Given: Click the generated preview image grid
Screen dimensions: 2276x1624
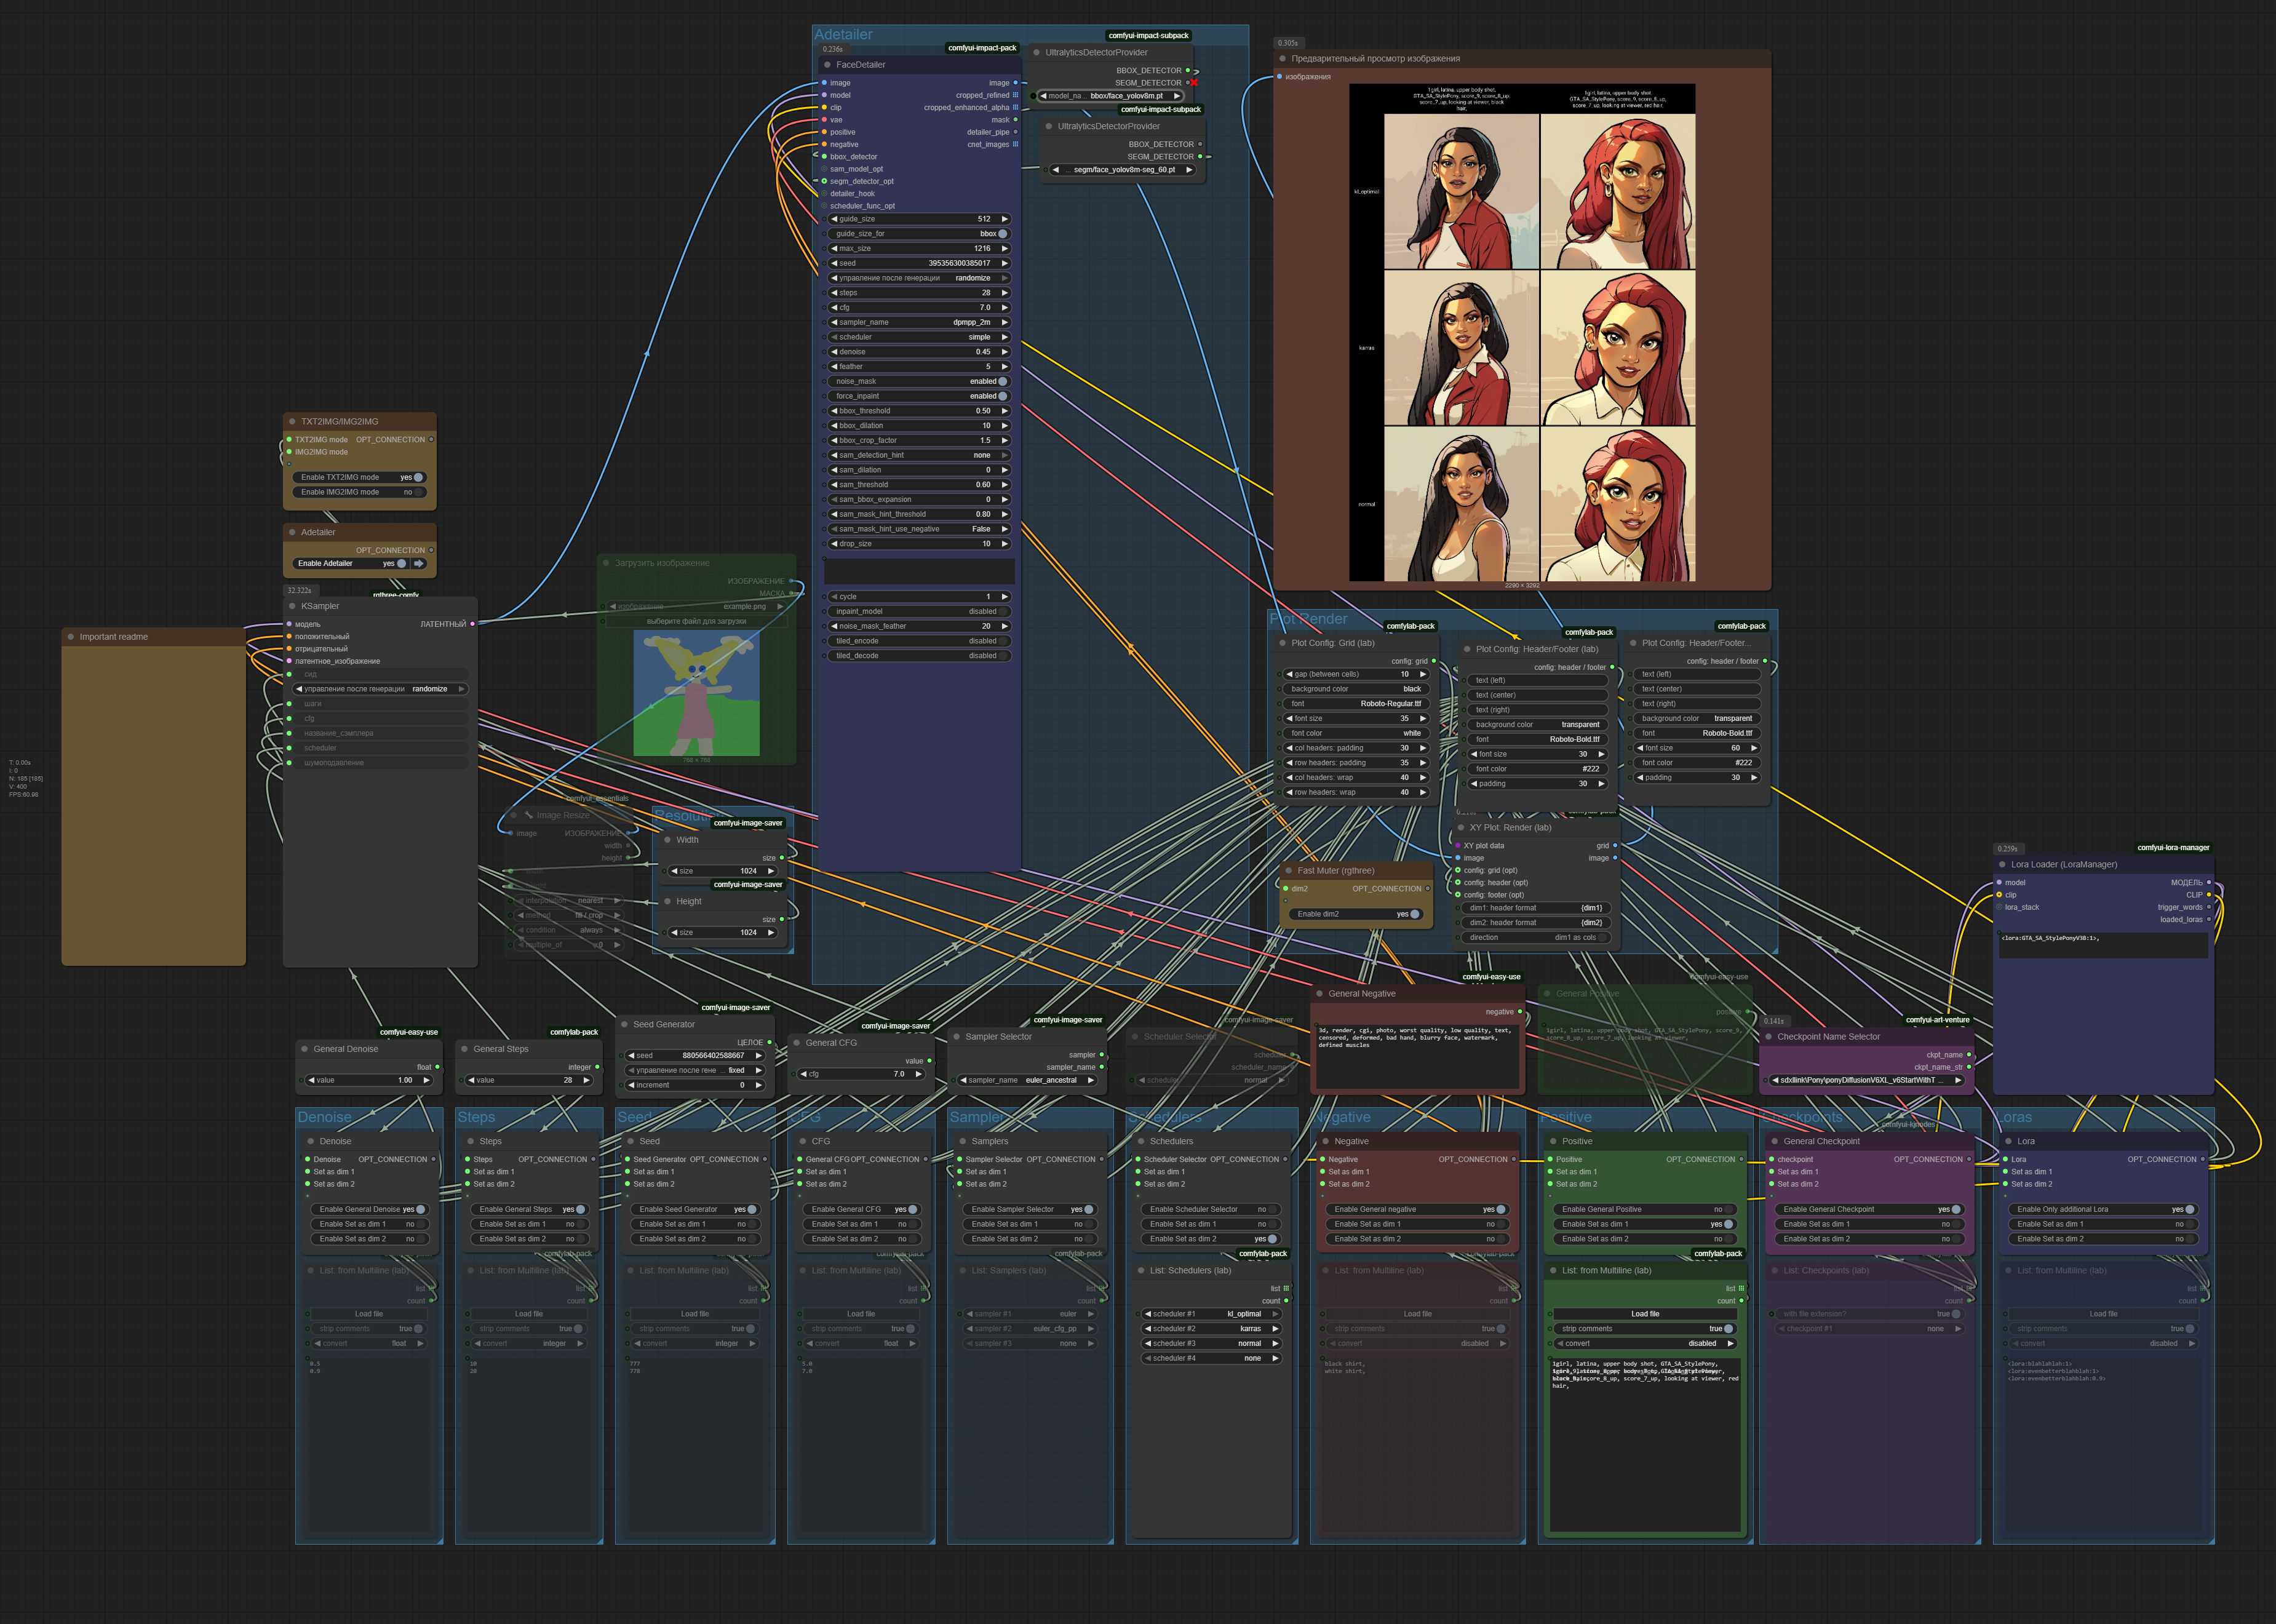Looking at the screenshot, I should [1522, 333].
